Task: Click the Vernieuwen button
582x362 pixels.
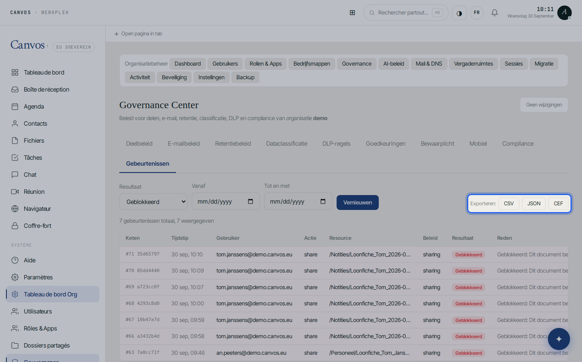Action: 357,202
